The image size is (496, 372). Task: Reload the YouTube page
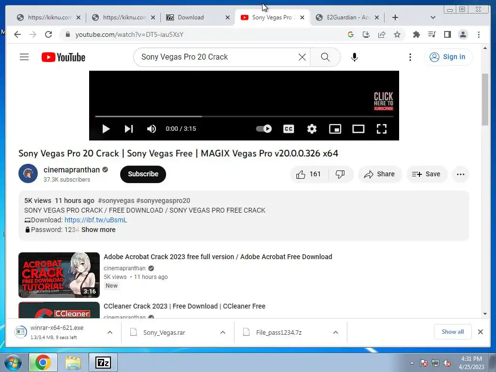(48, 34)
